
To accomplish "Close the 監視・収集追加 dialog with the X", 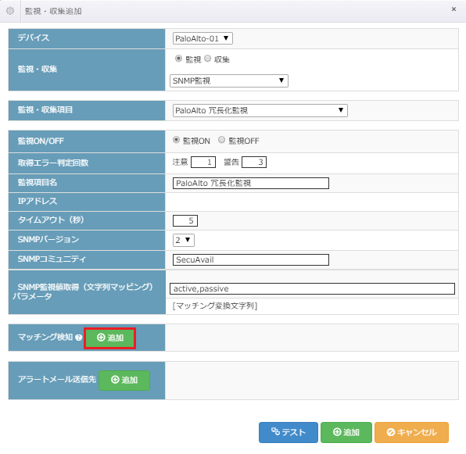I will click(453, 9).
